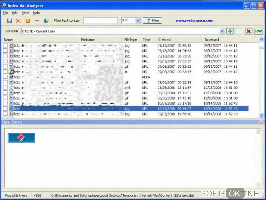Sort by Type column header
Image resolution: width=266 pixels, height=200 pixels.
click(148, 40)
